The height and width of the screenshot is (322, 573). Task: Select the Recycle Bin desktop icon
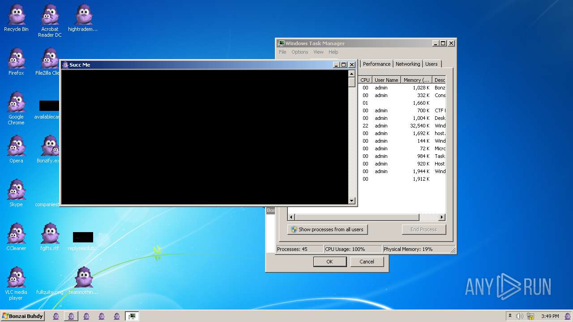(x=16, y=18)
